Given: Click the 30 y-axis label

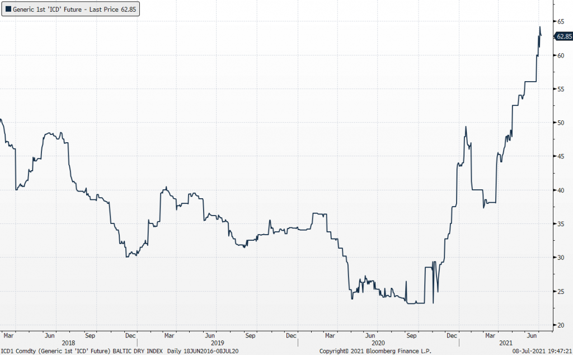Looking at the screenshot, I should [x=560, y=258].
